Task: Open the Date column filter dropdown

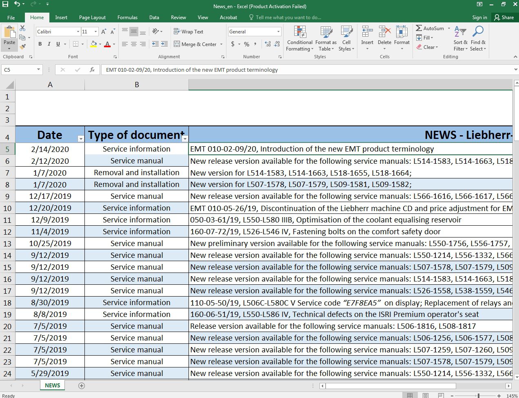Action: pyautogui.click(x=81, y=139)
